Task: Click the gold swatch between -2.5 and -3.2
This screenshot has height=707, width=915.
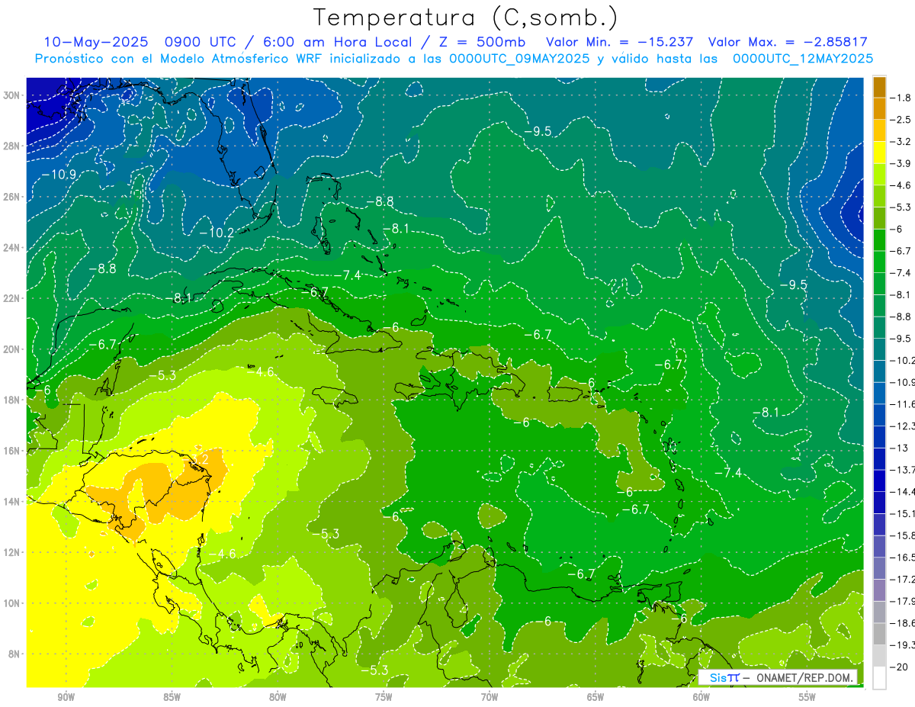Action: point(879,130)
